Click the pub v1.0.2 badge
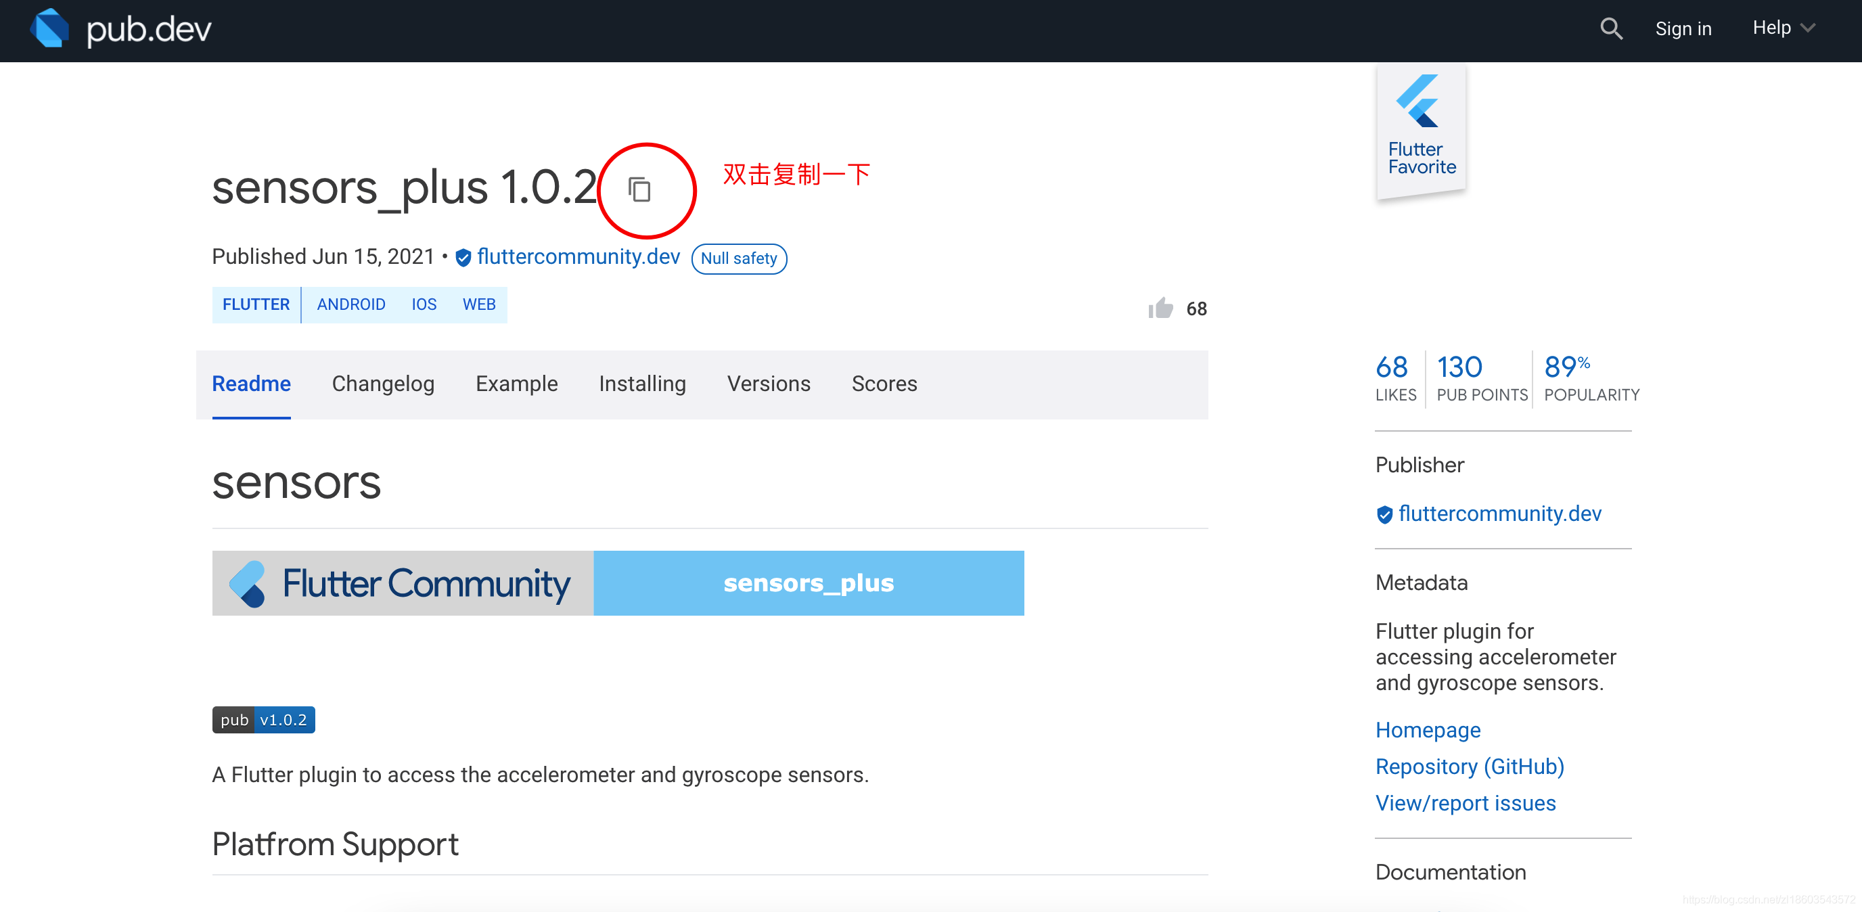This screenshot has height=912, width=1862. (x=264, y=720)
